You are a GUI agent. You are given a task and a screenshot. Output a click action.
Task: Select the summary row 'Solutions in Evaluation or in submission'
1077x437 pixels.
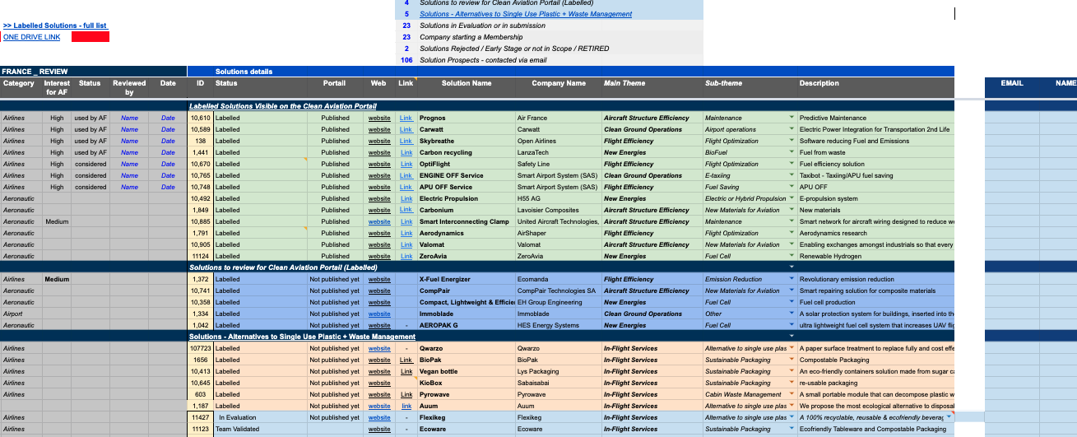(550, 26)
